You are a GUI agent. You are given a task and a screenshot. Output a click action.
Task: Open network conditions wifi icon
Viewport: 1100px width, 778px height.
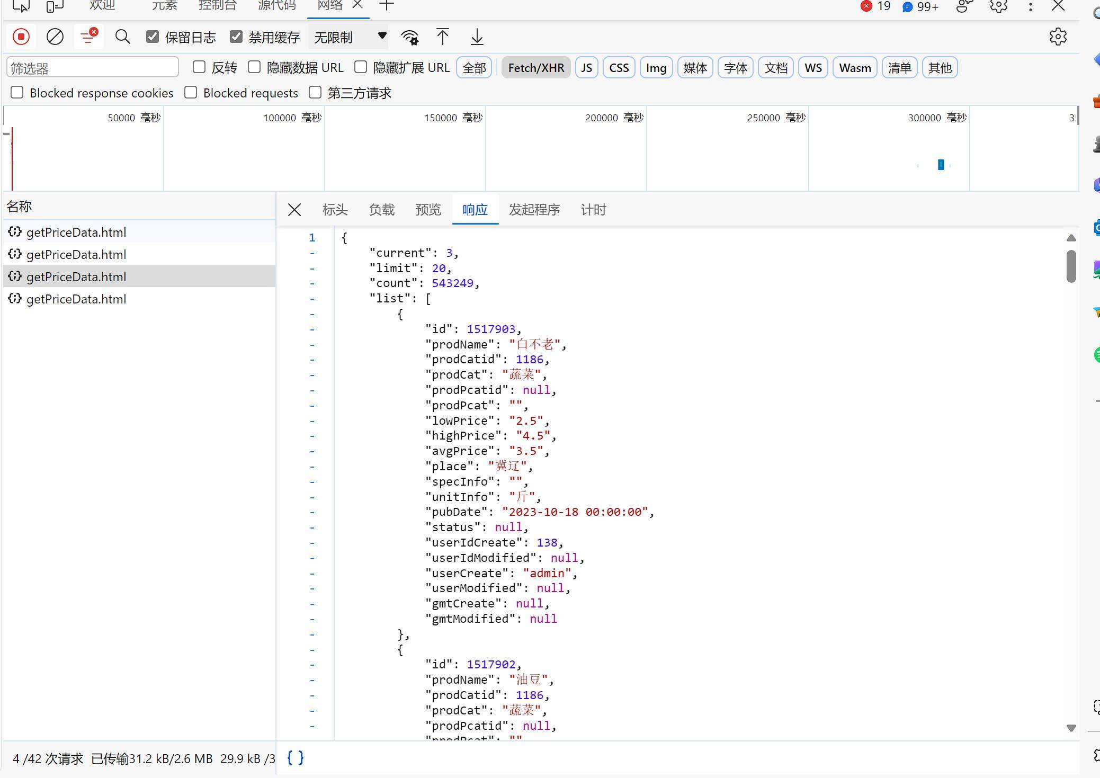coord(409,37)
